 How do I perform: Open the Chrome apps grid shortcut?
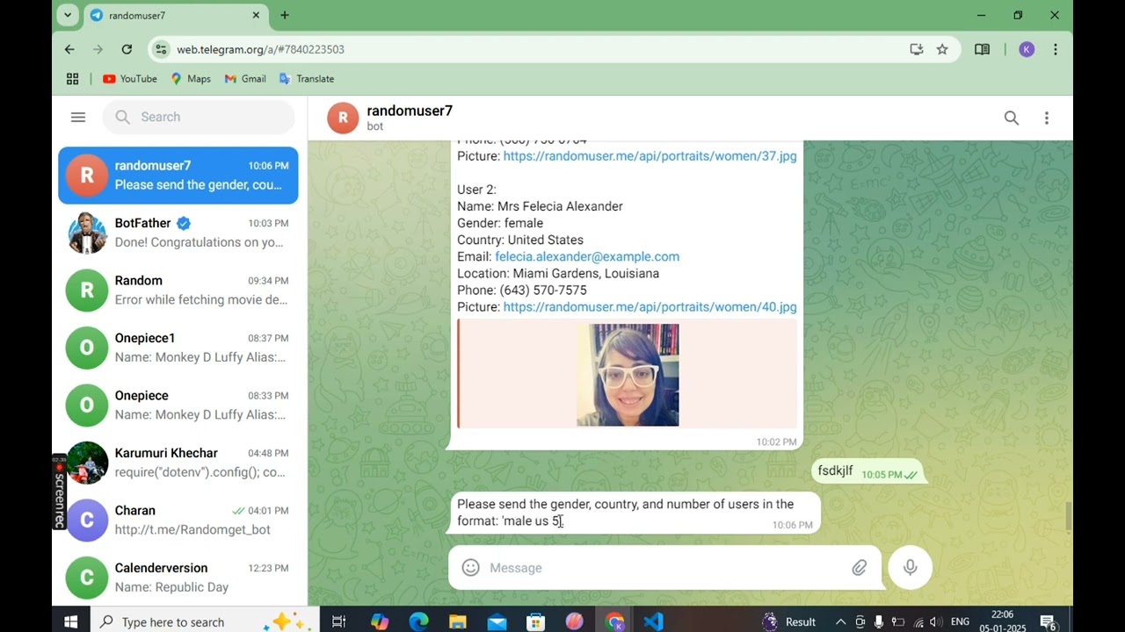pos(73,78)
